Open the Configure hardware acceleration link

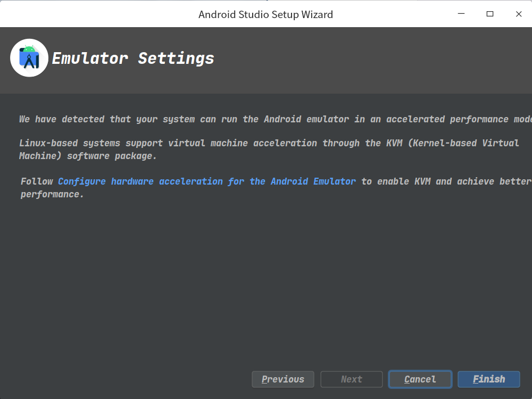[x=206, y=181]
